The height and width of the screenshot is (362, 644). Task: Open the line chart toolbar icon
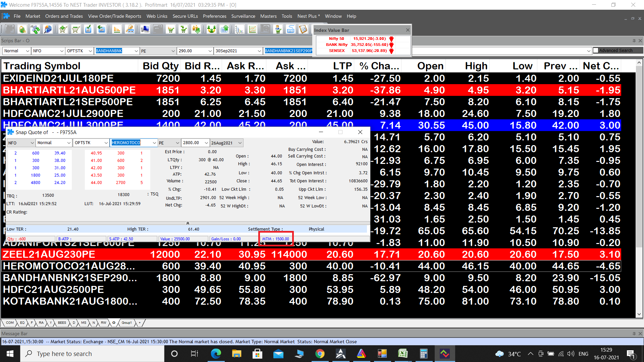[x=252, y=29]
